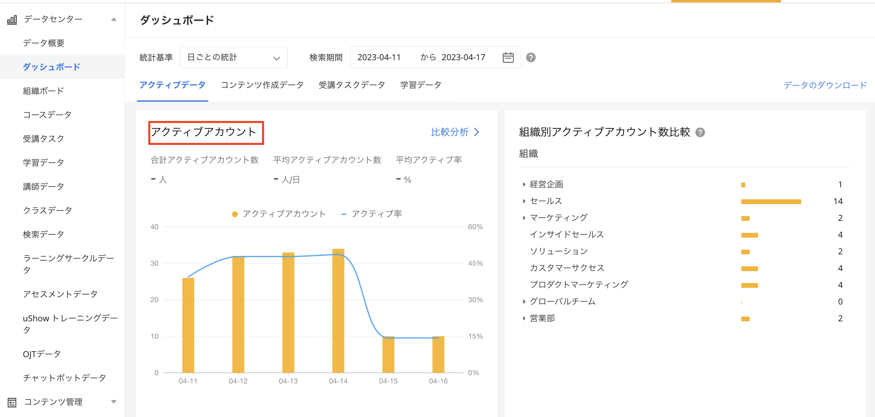Screen dimensions: 875x417
Task: Expand the コンテンツ管理 sidebar section
Action: pos(114,402)
